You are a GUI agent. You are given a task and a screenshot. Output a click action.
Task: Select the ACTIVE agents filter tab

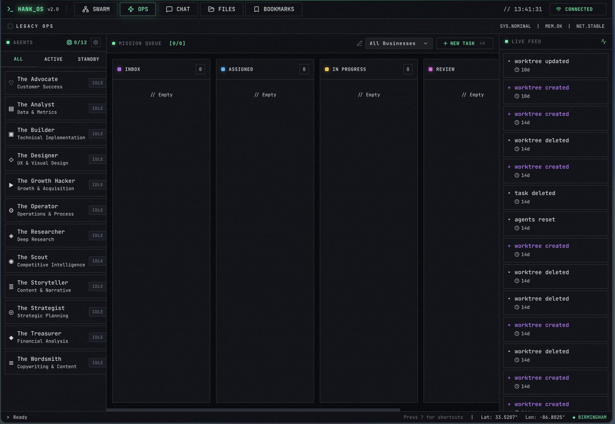coord(53,59)
